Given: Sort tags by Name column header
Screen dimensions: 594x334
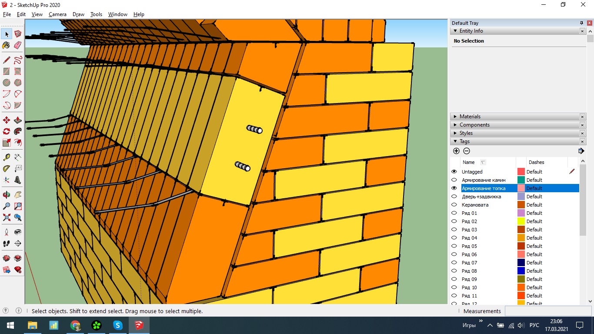Looking at the screenshot, I should (x=469, y=162).
